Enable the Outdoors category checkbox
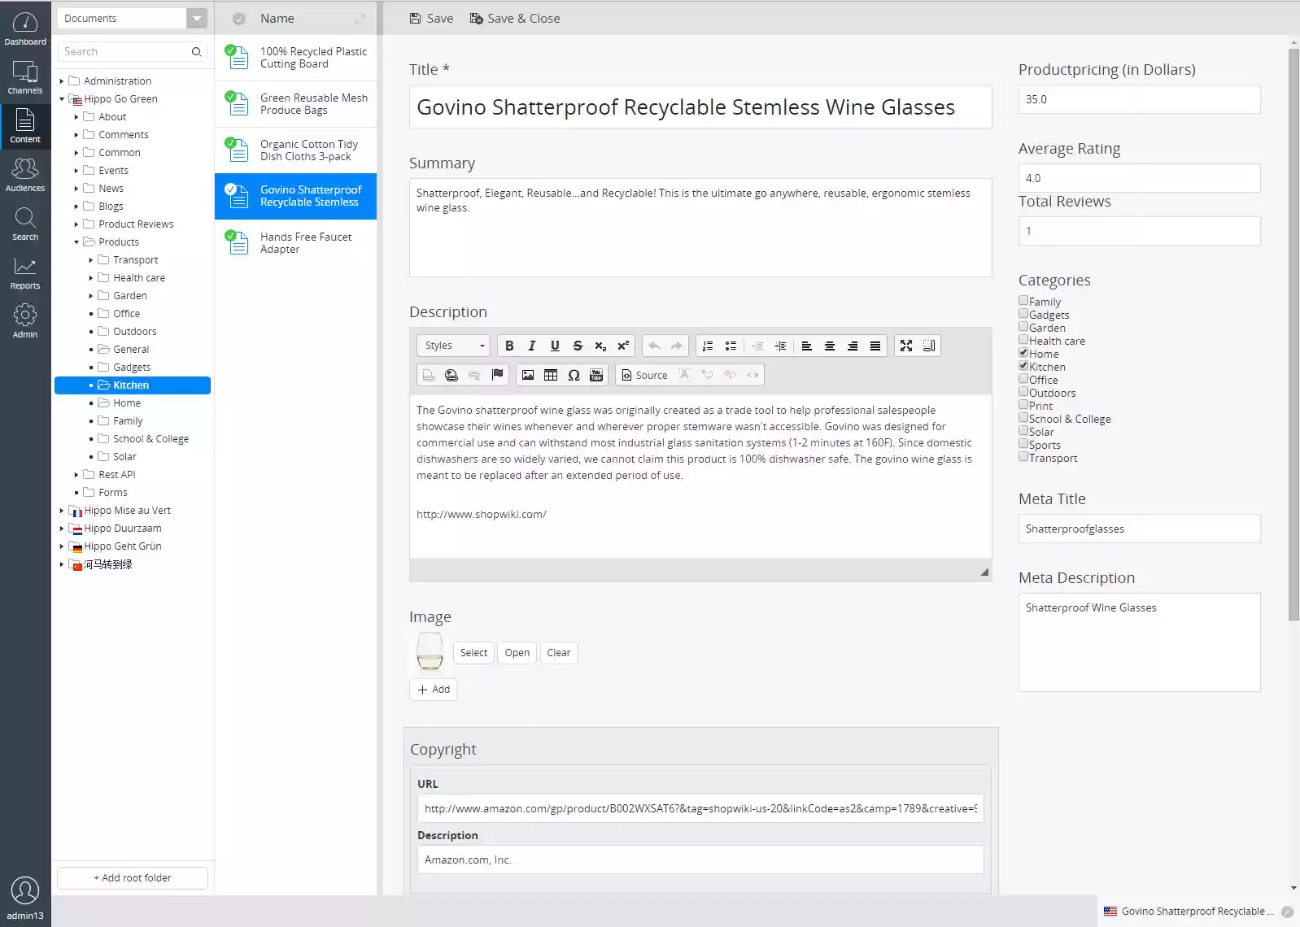The height and width of the screenshot is (927, 1300). pyautogui.click(x=1023, y=392)
